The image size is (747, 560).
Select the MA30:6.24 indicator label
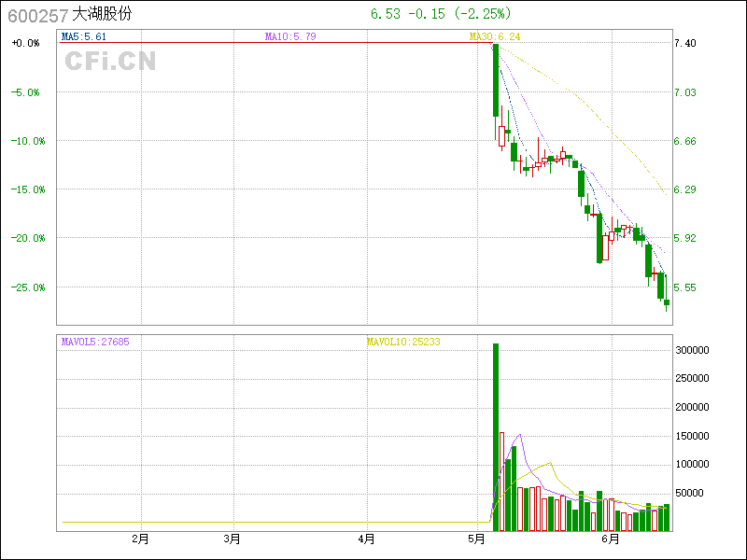pyautogui.click(x=494, y=36)
